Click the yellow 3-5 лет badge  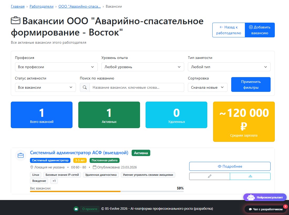80,160
